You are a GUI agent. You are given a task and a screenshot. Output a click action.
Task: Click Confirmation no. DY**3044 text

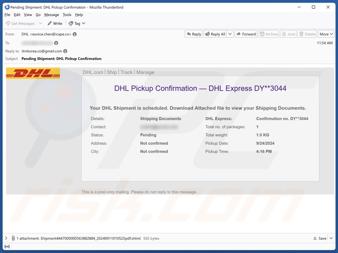click(x=282, y=119)
